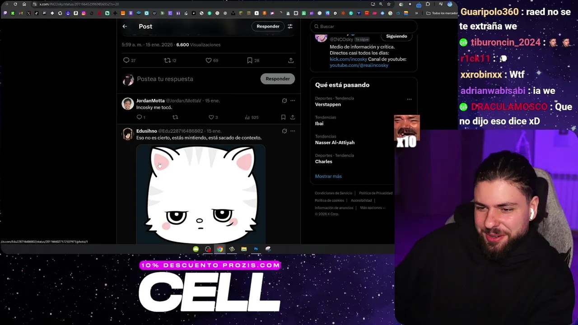Reply to JordanMotta's comment
Image resolution: width=578 pixels, height=325 pixels.
(x=139, y=117)
